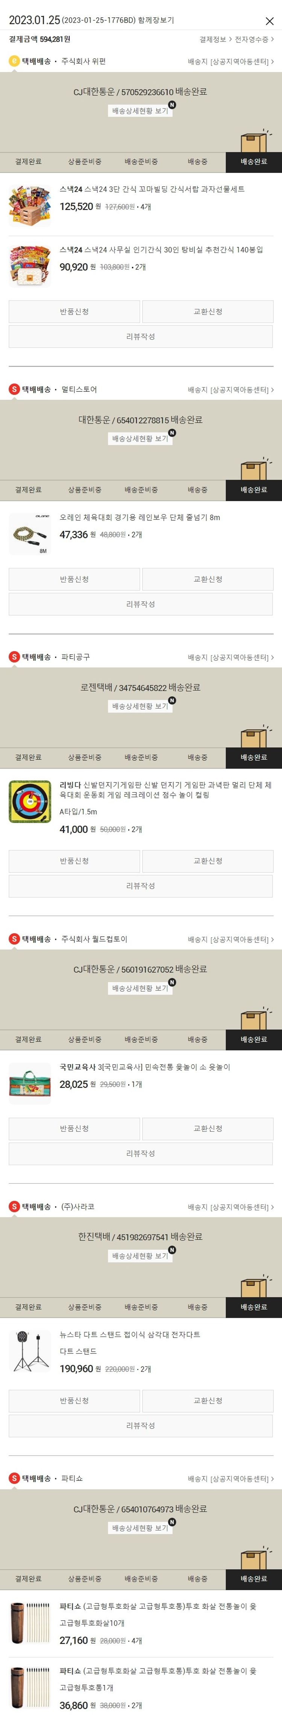The image size is (282, 1722).
Task: Click the red S badge beside (주)사라코
Action: coord(14,1207)
